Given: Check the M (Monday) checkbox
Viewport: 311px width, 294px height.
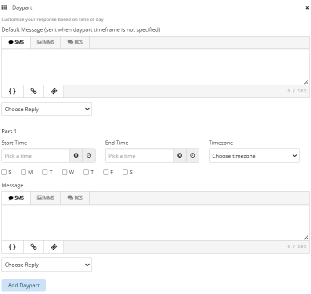Looking at the screenshot, I should click(24, 172).
